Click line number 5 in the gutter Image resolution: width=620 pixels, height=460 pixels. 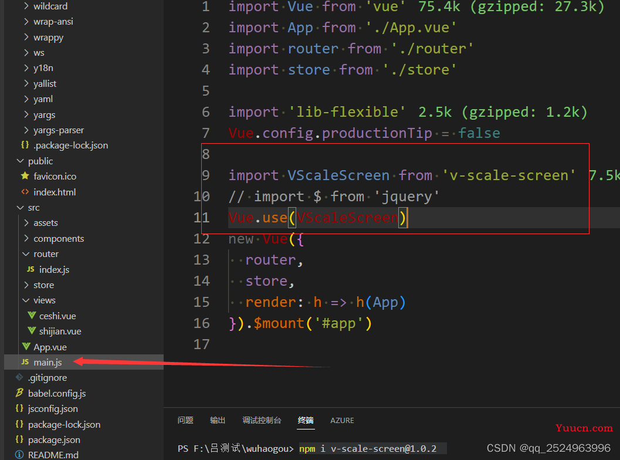206,91
